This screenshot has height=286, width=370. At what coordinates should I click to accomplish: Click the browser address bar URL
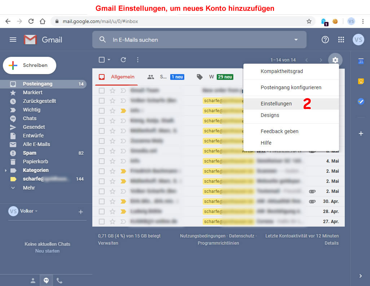pyautogui.click(x=100, y=22)
